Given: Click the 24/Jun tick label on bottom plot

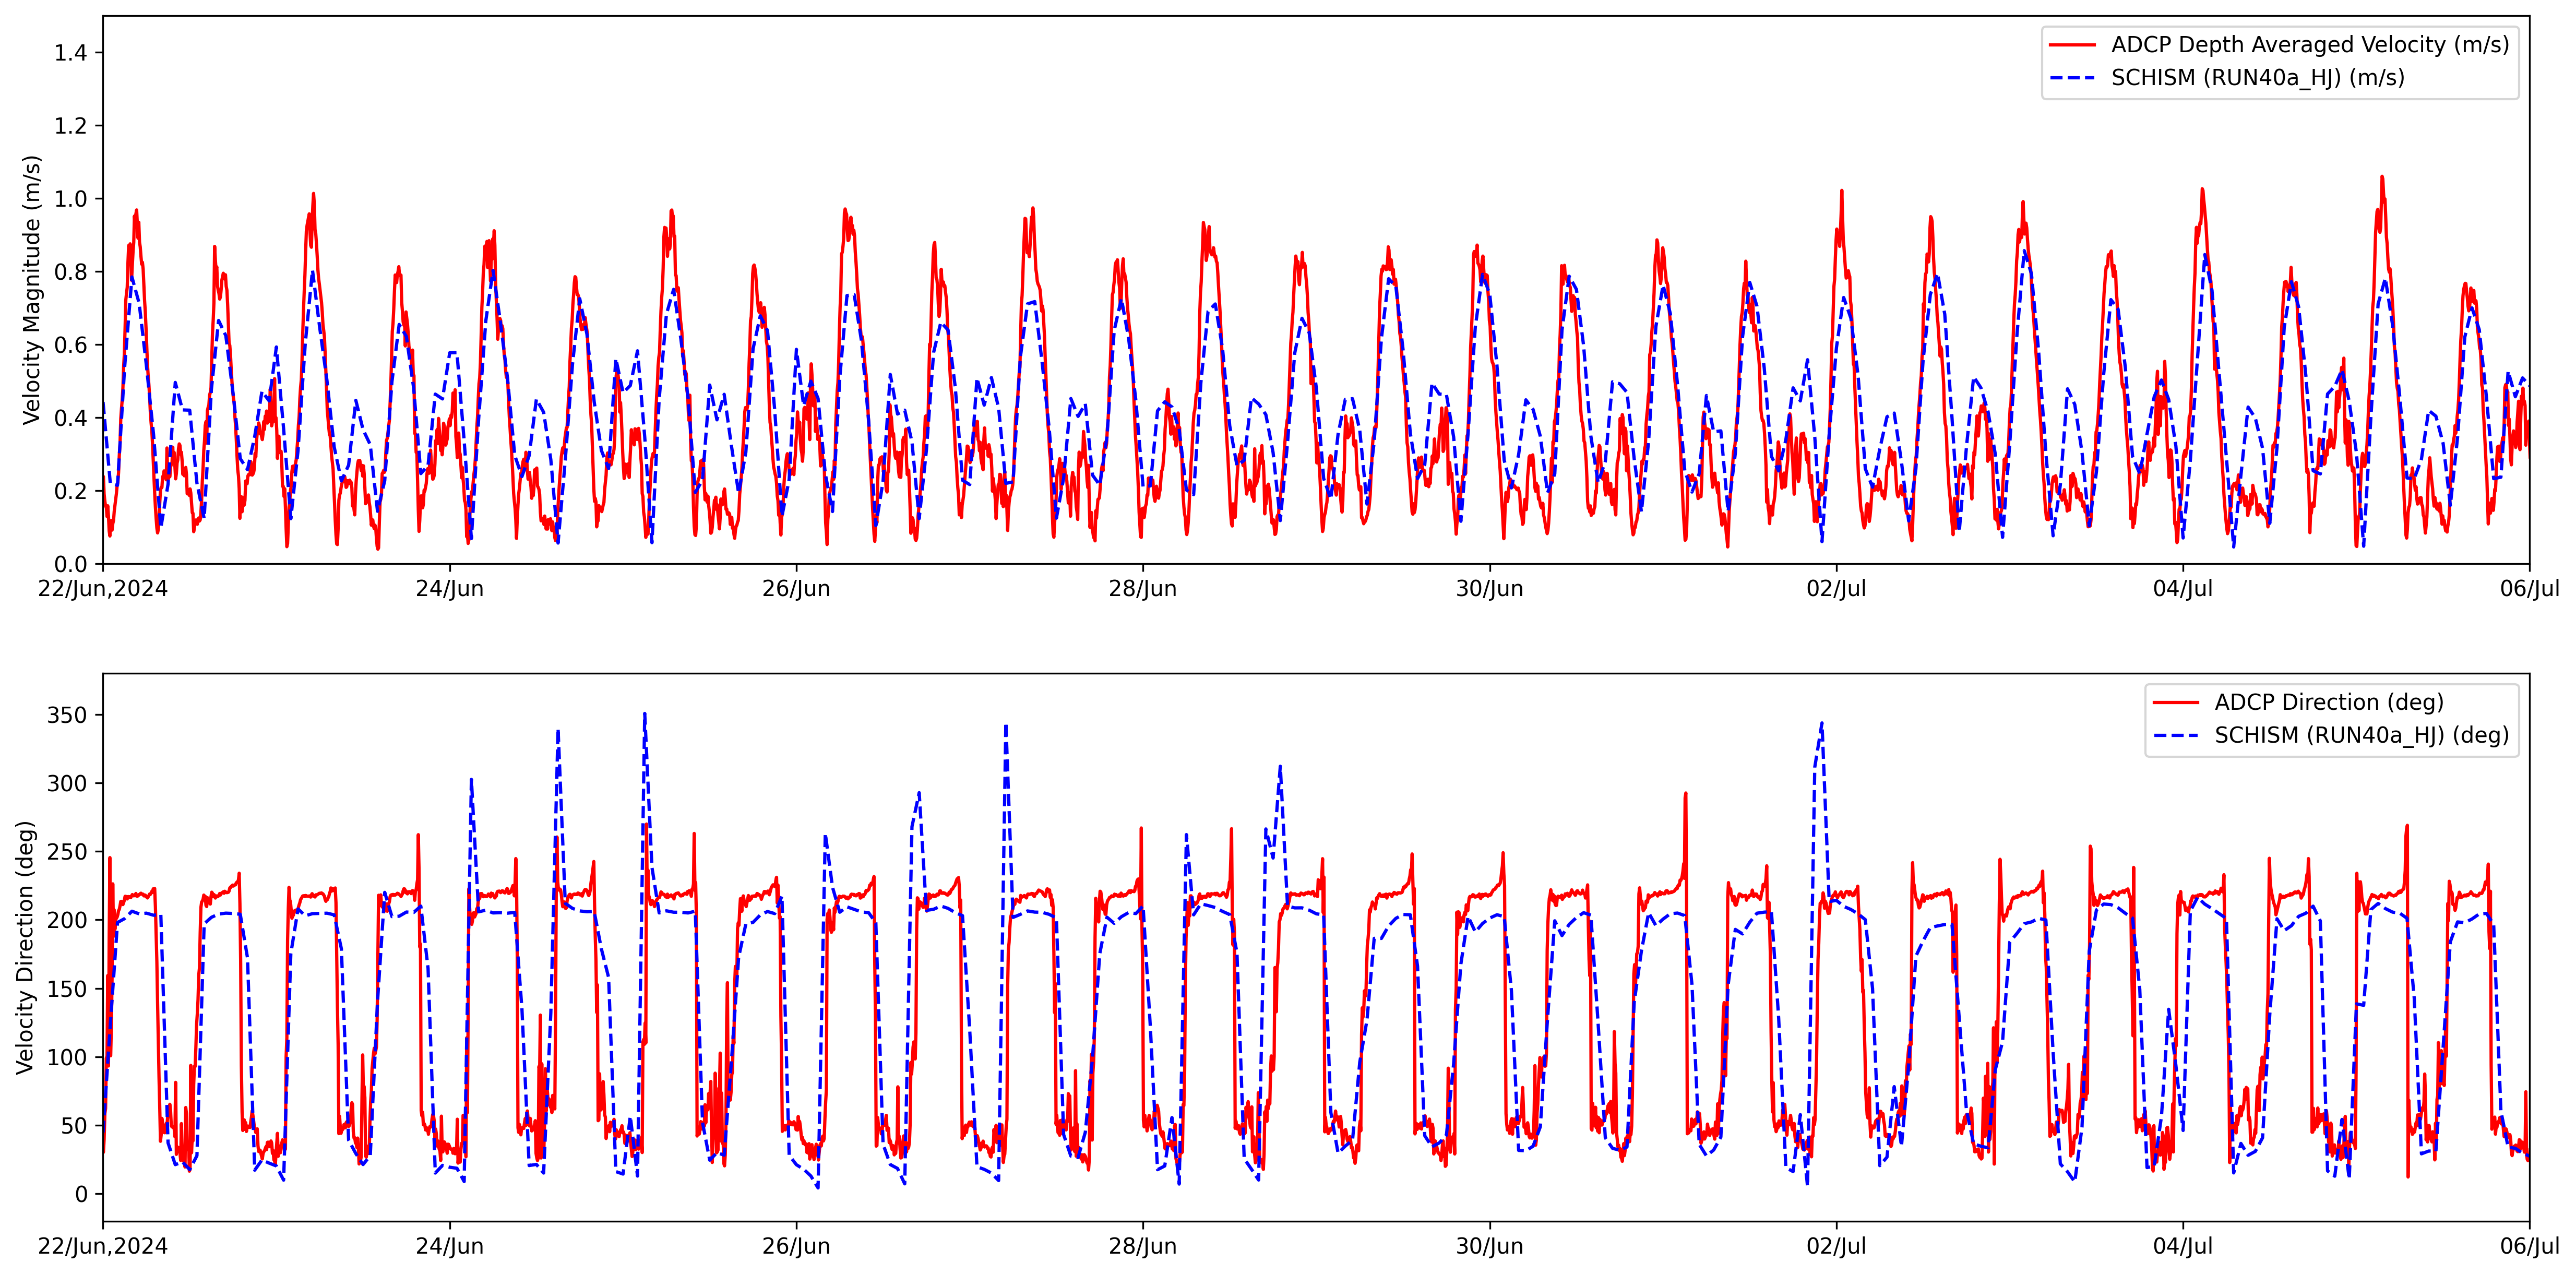Looking at the screenshot, I should click(x=449, y=1247).
